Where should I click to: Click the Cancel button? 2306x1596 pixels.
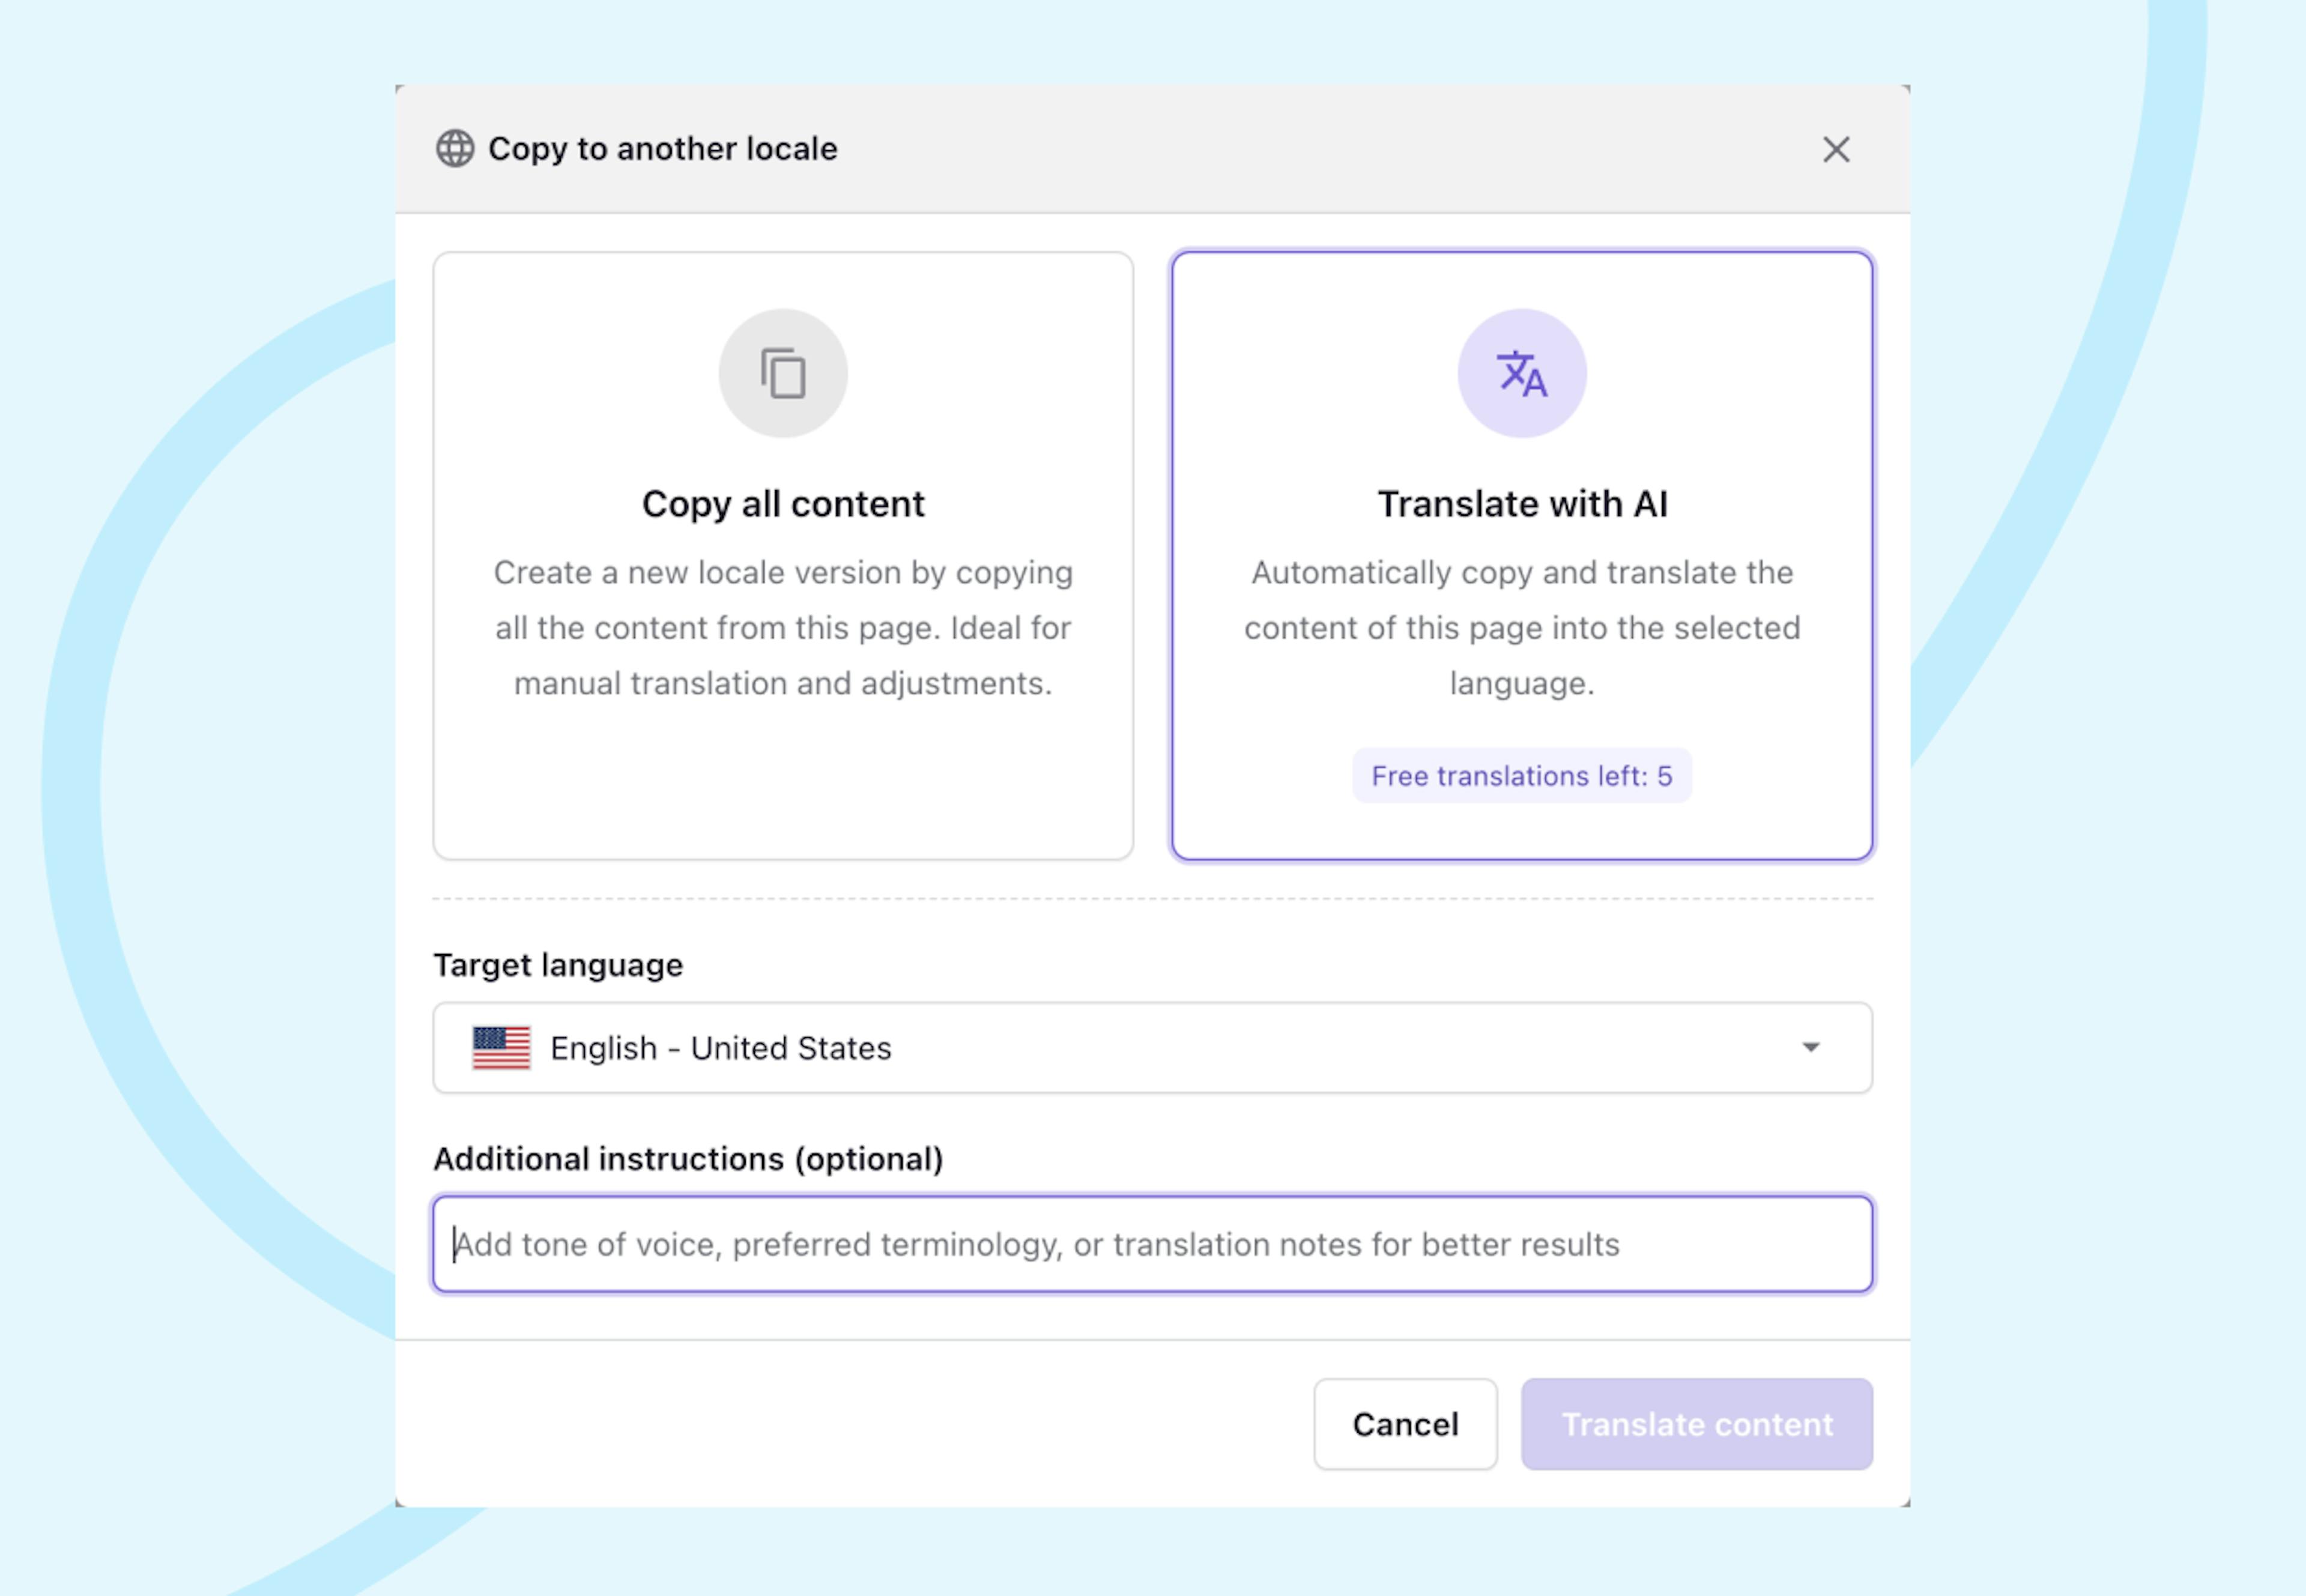1405,1424
